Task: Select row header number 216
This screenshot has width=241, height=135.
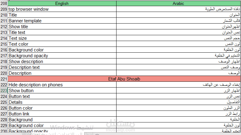Action: coord(4,50)
